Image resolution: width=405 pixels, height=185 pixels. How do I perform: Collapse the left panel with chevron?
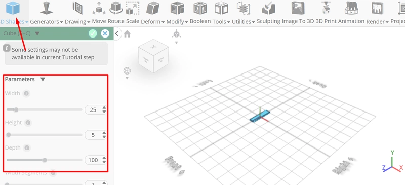pyautogui.click(x=117, y=33)
